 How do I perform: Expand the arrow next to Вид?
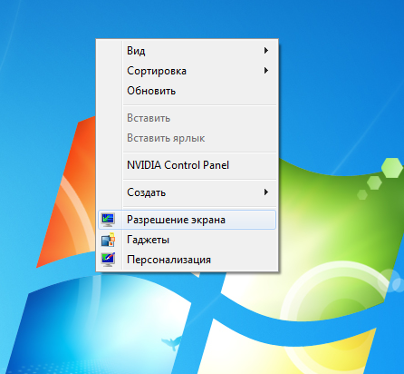[x=266, y=51]
